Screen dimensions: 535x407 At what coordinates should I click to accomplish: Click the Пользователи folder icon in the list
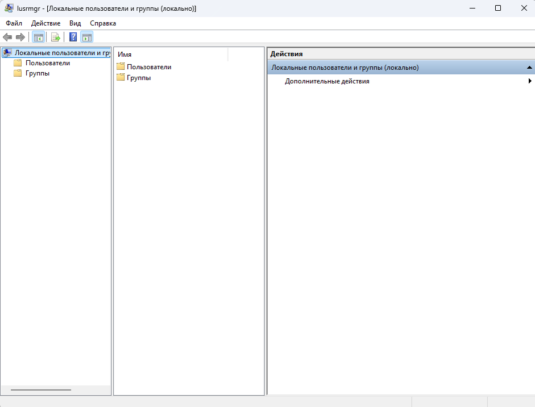click(x=121, y=66)
